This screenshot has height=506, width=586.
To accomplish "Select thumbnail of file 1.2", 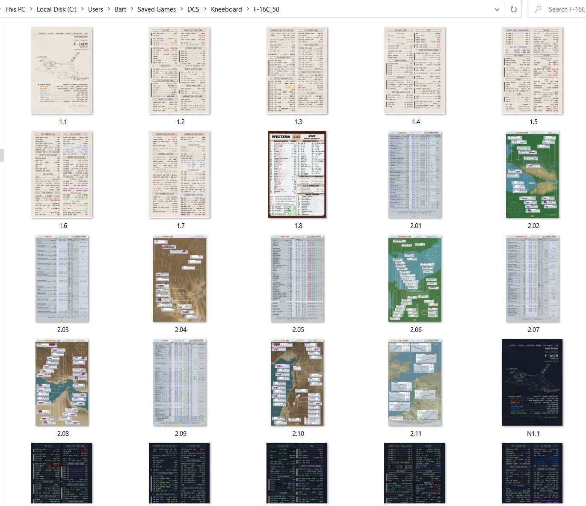I will [180, 71].
